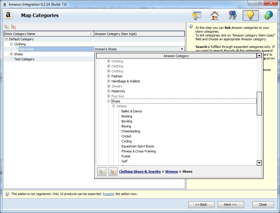Open the Register link
The width and height of the screenshot is (280, 213).
(x=109, y=194)
